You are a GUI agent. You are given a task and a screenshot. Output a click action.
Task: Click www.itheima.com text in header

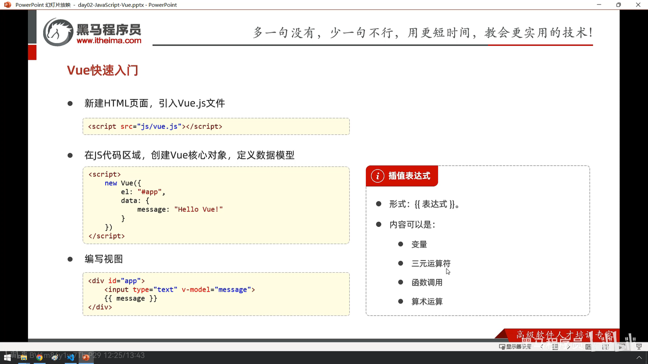pos(109,40)
